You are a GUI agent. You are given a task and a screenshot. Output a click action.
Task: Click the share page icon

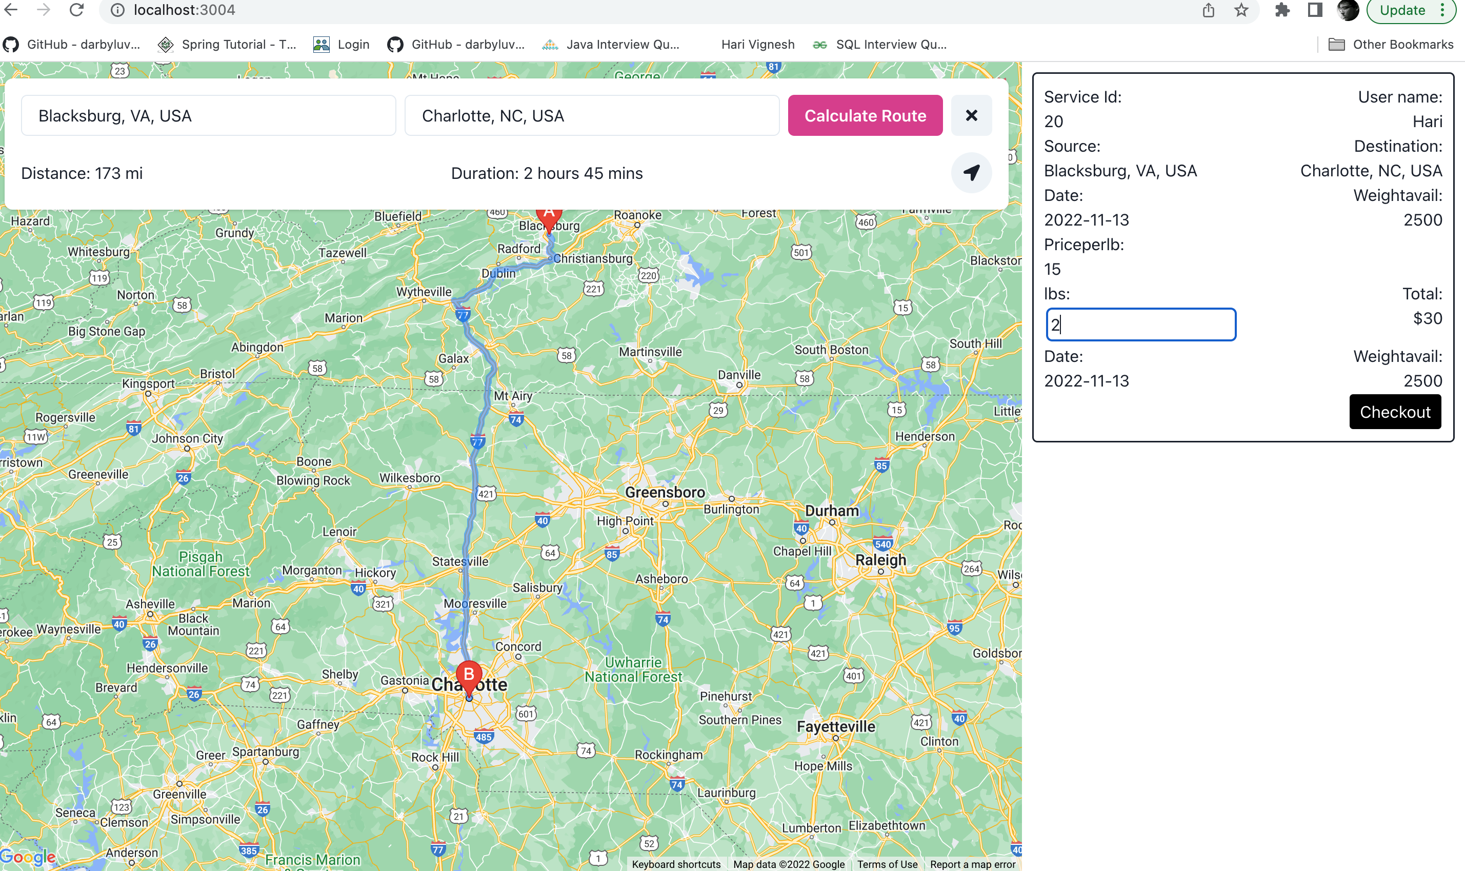pyautogui.click(x=1208, y=10)
